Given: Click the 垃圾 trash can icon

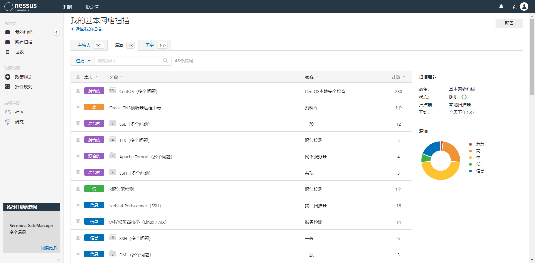Looking at the screenshot, I should (x=8, y=52).
